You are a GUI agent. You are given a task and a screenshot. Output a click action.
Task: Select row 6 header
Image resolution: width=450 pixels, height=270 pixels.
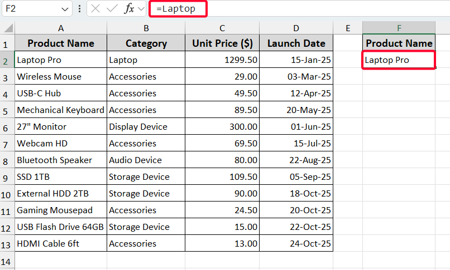click(x=7, y=127)
